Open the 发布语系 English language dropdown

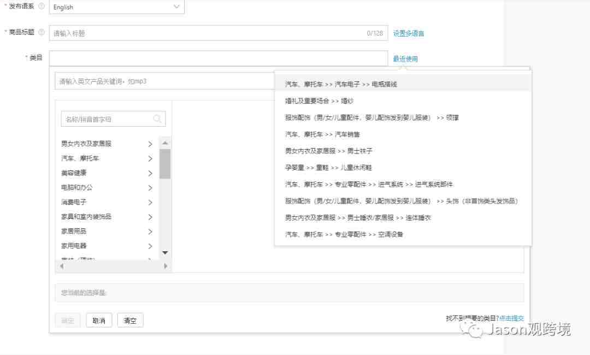tap(117, 7)
